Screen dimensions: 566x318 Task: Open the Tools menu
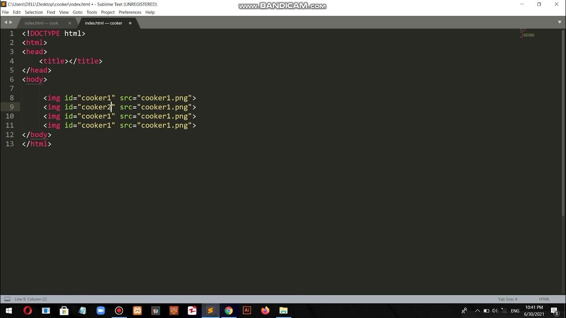(x=92, y=12)
